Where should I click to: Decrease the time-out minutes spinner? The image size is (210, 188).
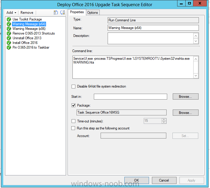(164, 122)
